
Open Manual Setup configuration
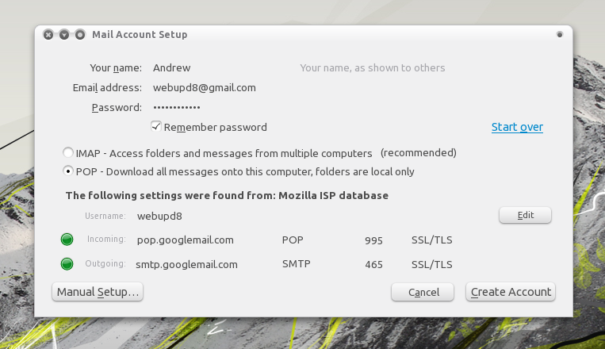[x=98, y=292]
